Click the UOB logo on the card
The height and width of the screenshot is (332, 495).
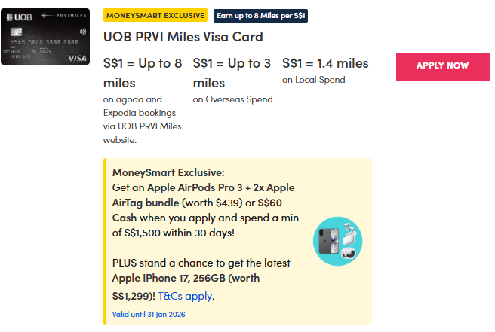pyautogui.click(x=17, y=17)
